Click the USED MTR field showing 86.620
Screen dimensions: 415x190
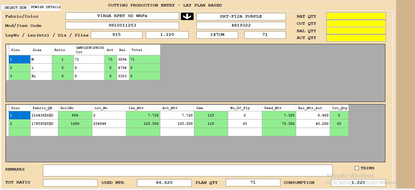click(164, 183)
